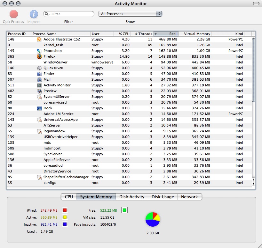Sort by the % CPU column header

[x=122, y=34]
